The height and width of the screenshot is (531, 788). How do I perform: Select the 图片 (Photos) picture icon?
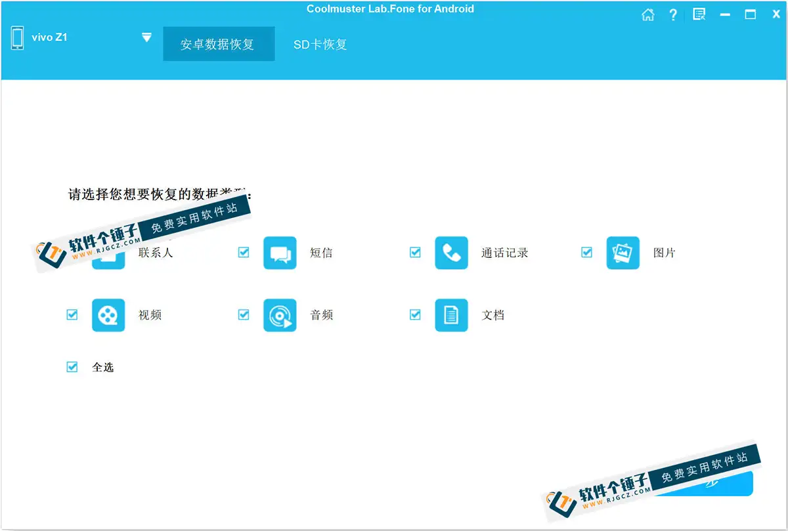[x=623, y=253]
